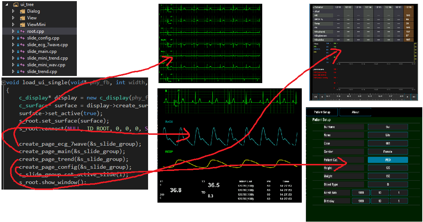Click the Blood Type field showing B
Viewport: 423px width, 222px height.
[x=388, y=184]
